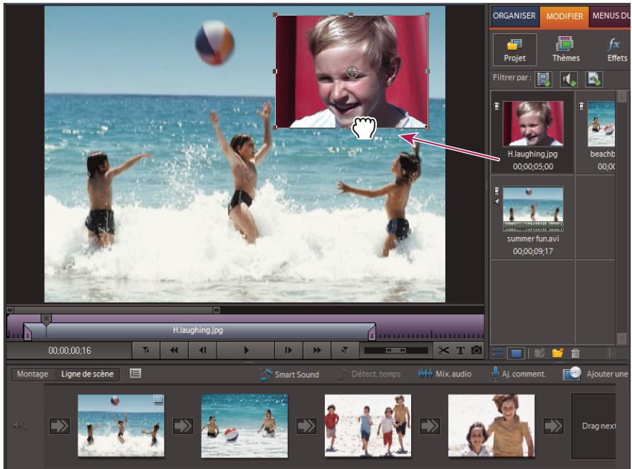
Task: Click the zoom bar above the mini timeline
Action: pos(113,310)
